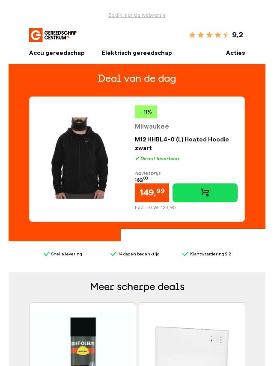274x366 pixels.
Task: Click the star rating icons
Action: coord(209,35)
